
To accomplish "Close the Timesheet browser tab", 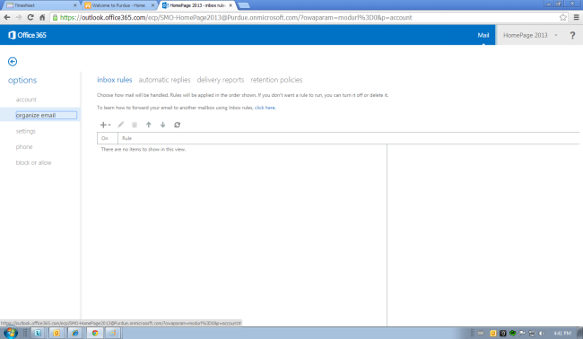I will coord(75,5).
